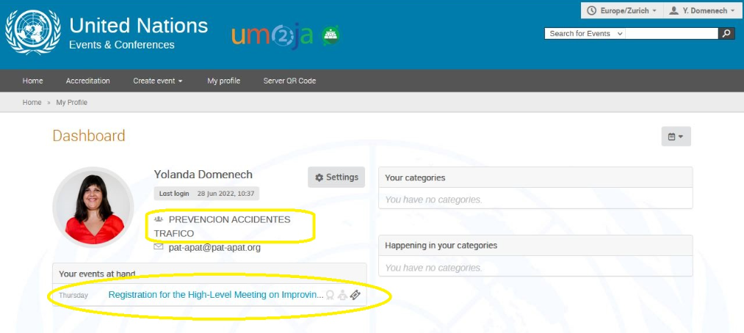Select Server QR Code menu item
744x333 pixels.
[x=289, y=81]
